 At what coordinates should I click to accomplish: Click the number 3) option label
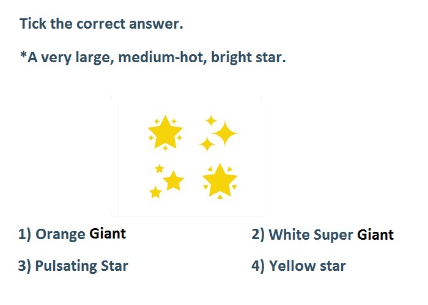tap(24, 266)
